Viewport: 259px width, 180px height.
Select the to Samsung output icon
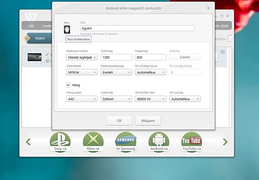[126, 142]
